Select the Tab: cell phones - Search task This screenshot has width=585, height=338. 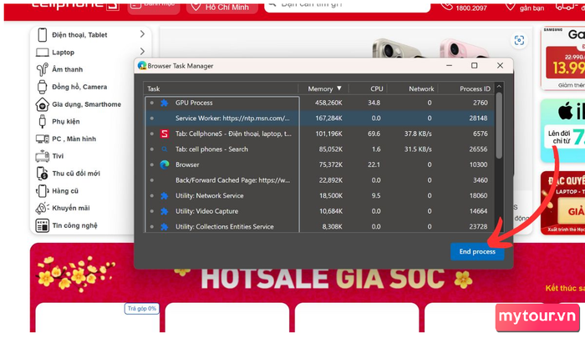click(x=320, y=149)
